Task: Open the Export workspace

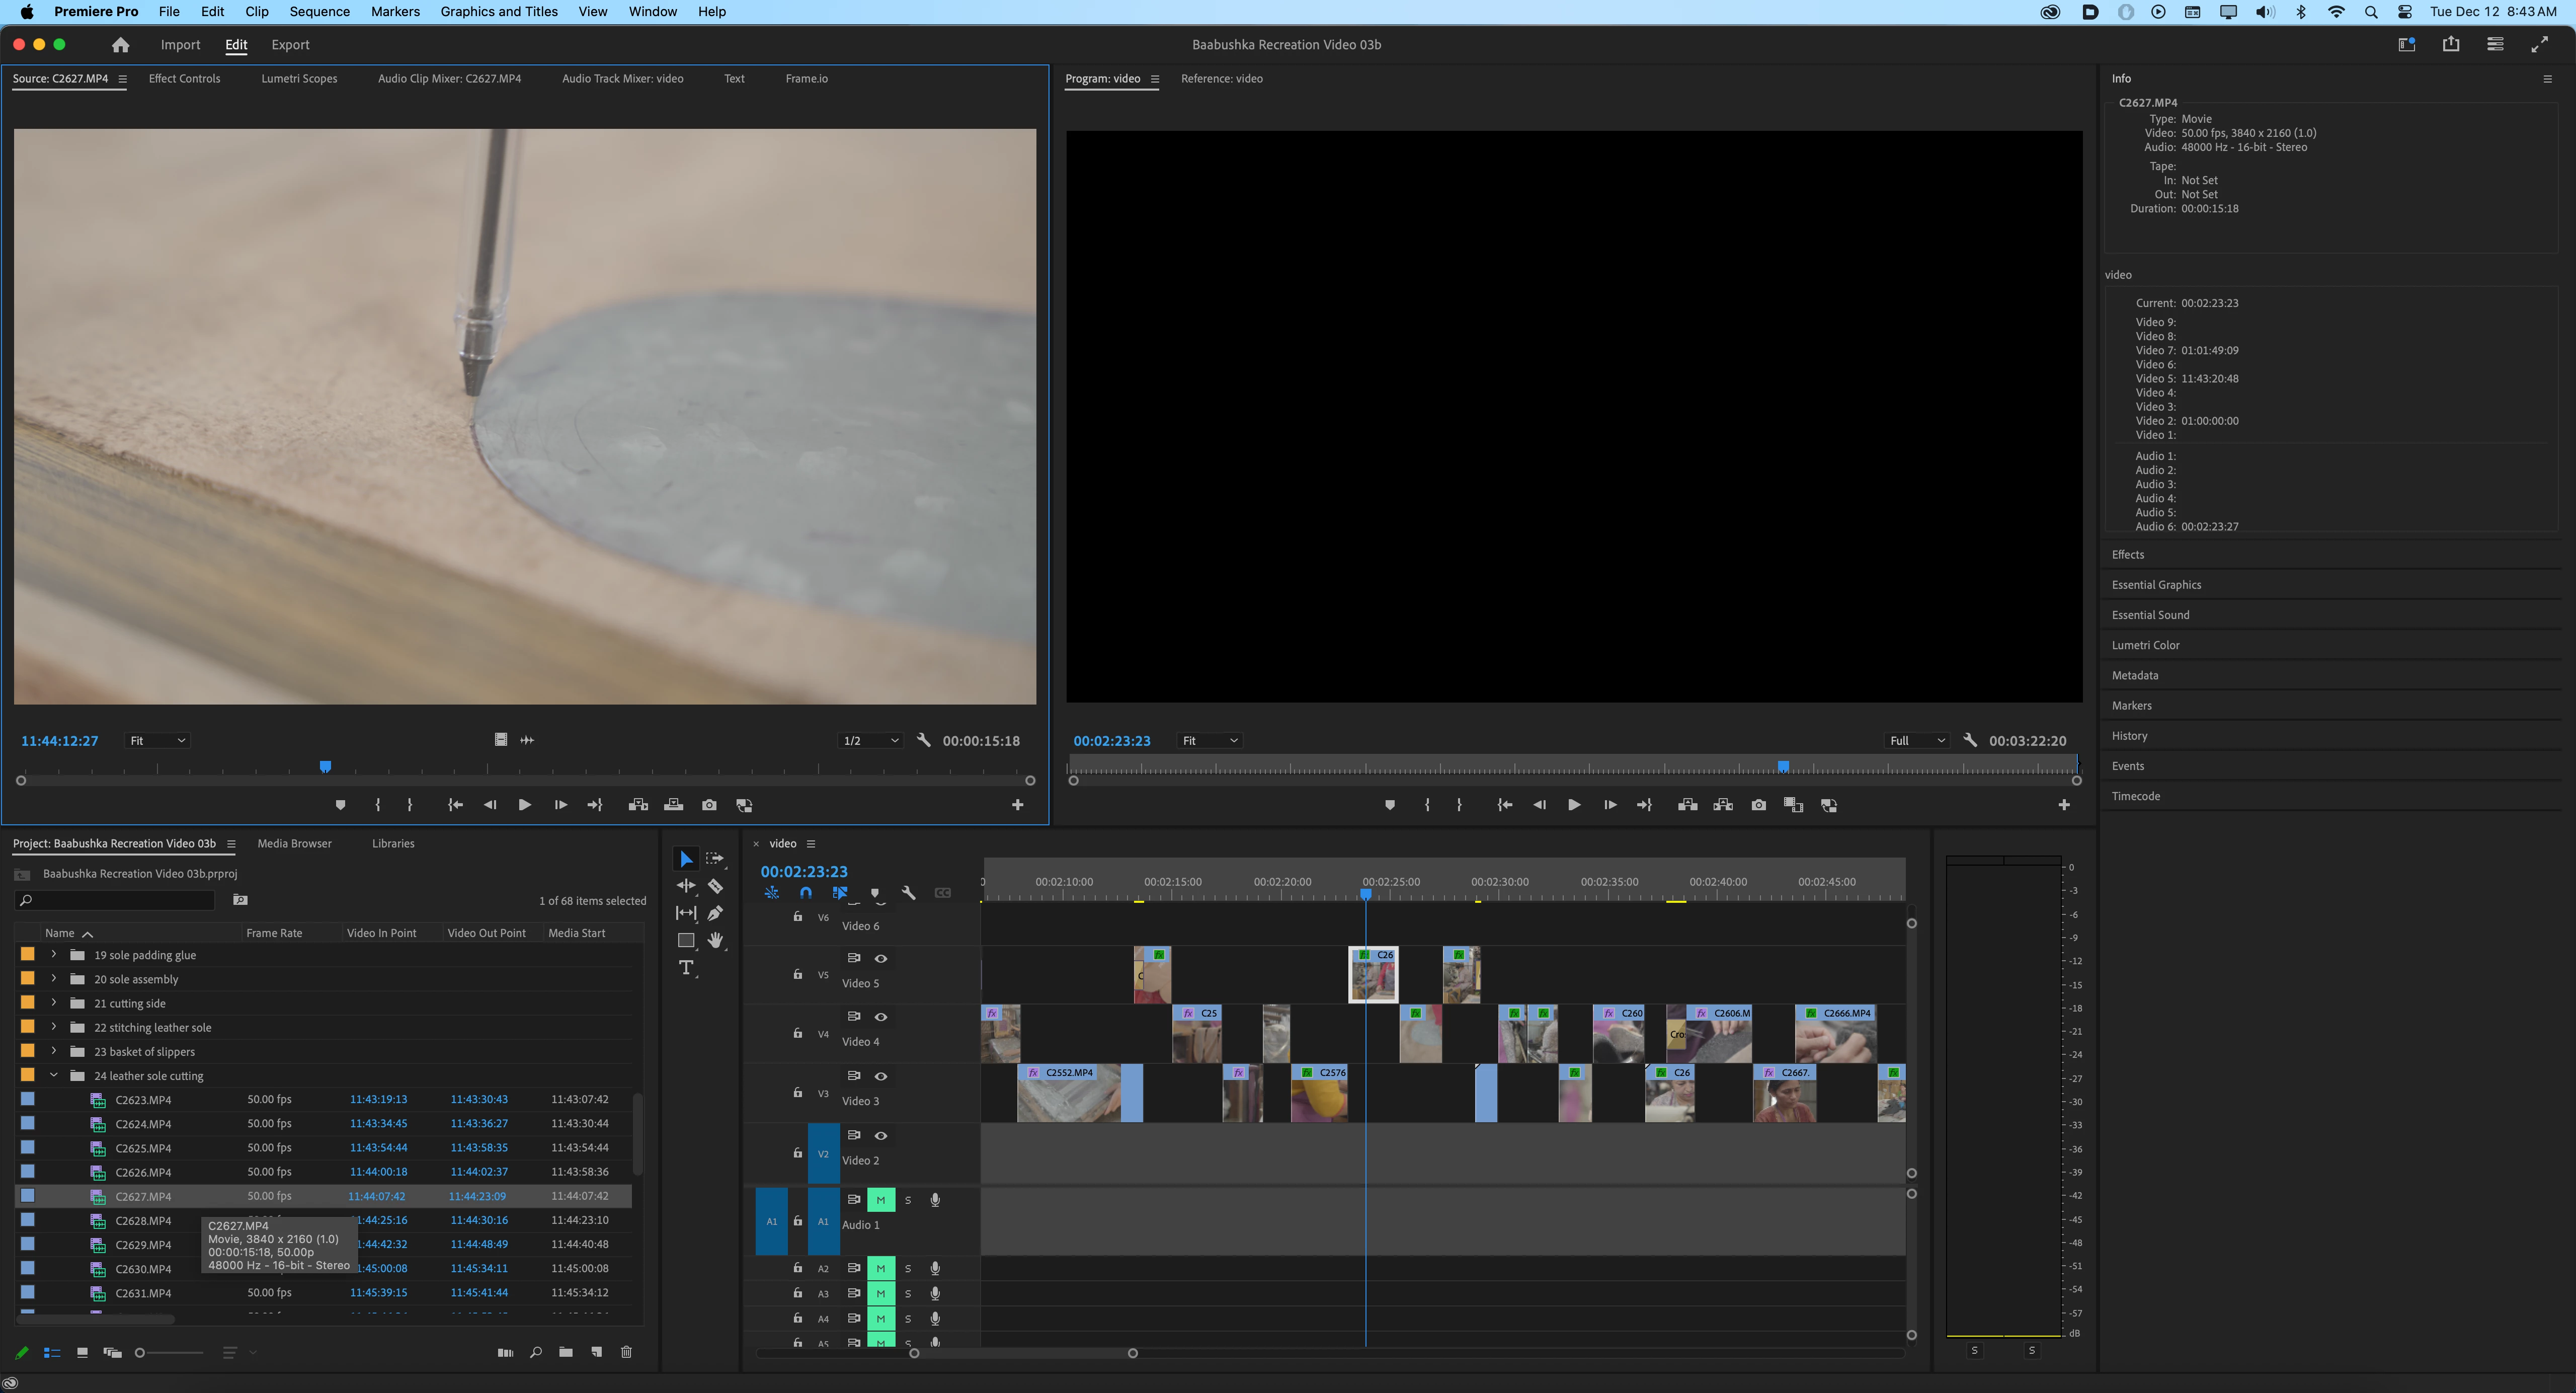Action: click(290, 45)
